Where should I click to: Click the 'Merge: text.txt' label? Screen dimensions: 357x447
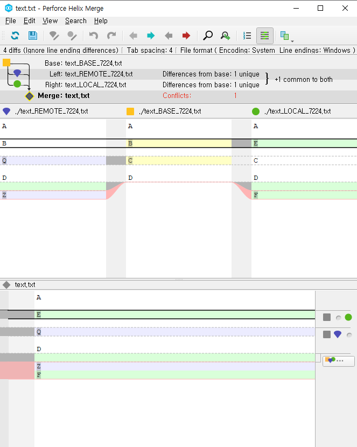click(x=64, y=95)
